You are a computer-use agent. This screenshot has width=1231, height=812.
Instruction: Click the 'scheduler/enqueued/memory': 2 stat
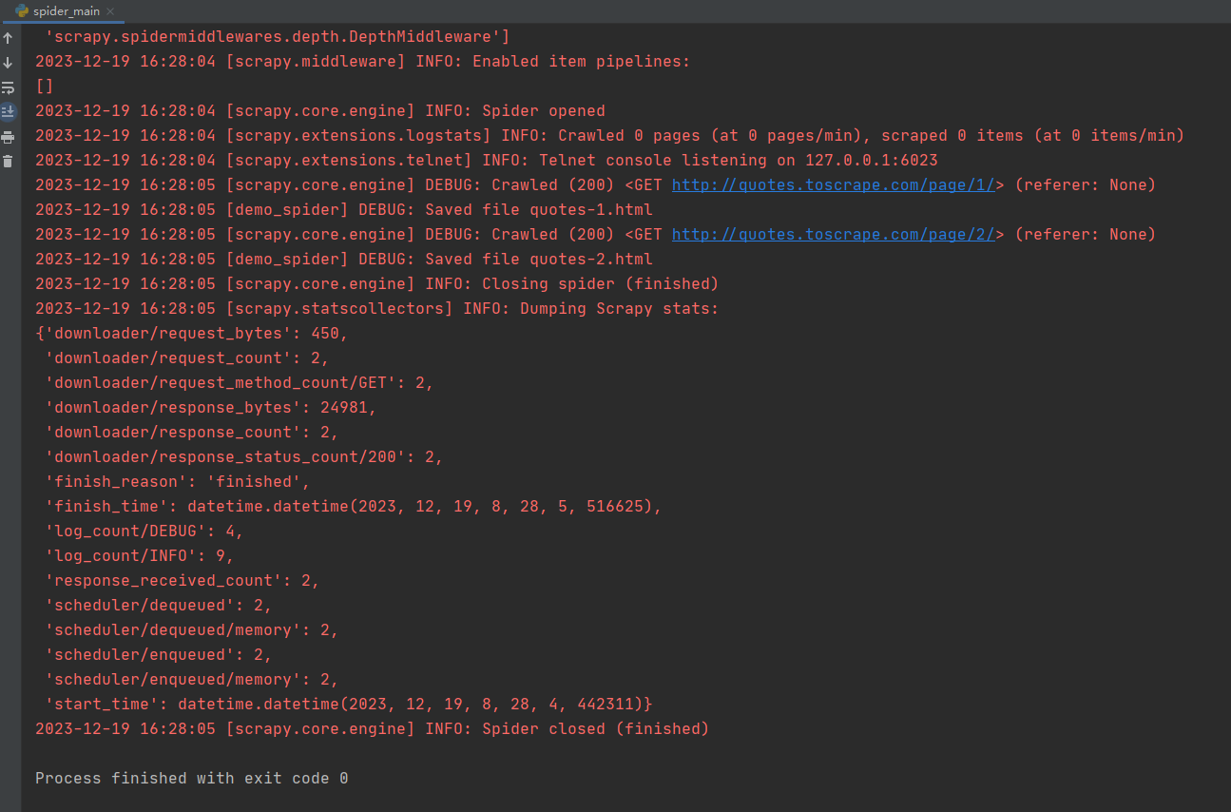point(192,679)
